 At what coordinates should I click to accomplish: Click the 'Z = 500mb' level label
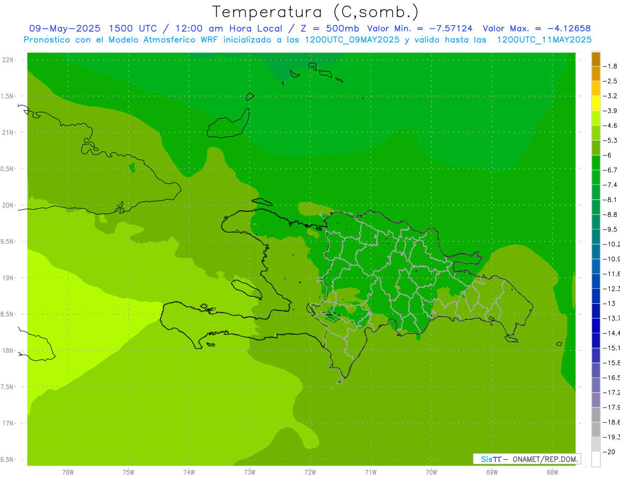tap(330, 28)
